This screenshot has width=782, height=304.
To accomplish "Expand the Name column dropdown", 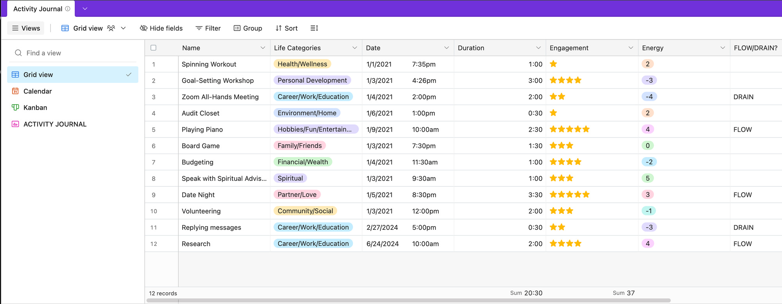I will [263, 48].
